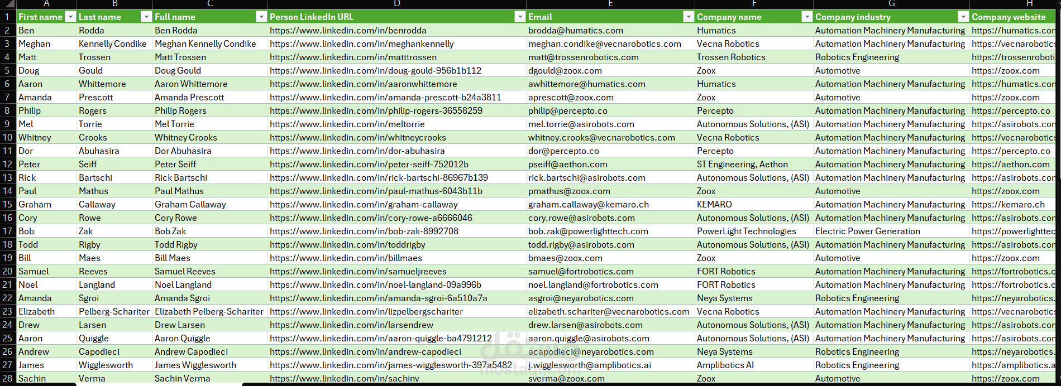The height and width of the screenshot is (386, 1061).
Task: Select row header 9
Action: (8, 124)
